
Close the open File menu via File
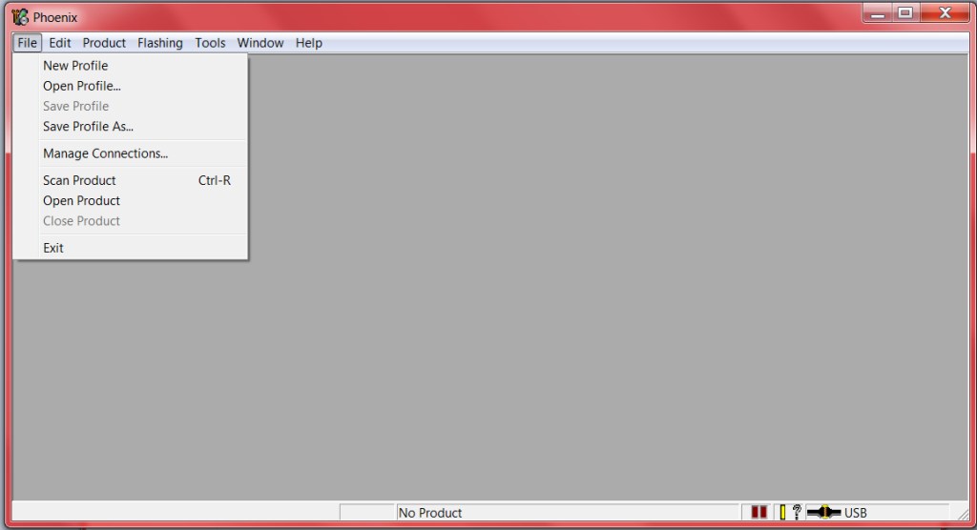[x=27, y=43]
